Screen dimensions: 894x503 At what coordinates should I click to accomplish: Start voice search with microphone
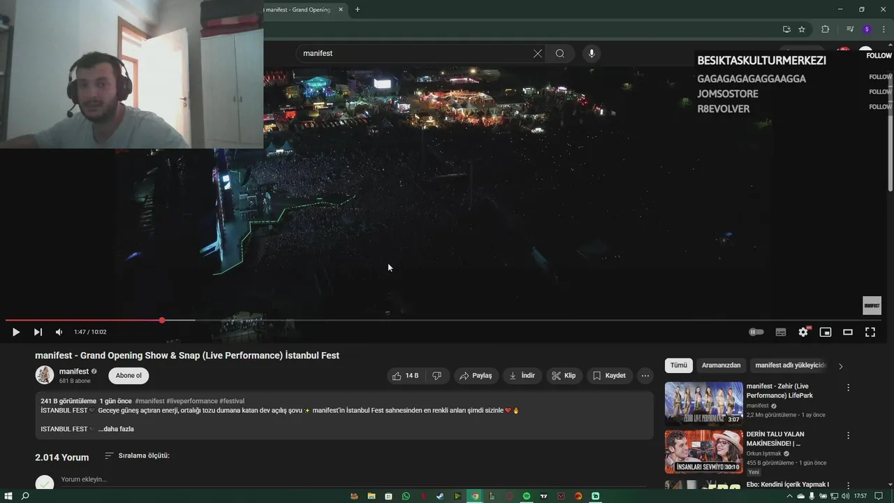tap(591, 53)
